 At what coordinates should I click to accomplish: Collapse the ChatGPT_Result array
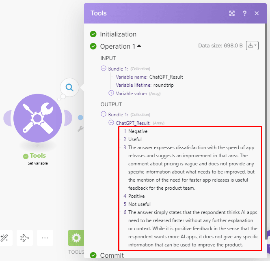111,122
